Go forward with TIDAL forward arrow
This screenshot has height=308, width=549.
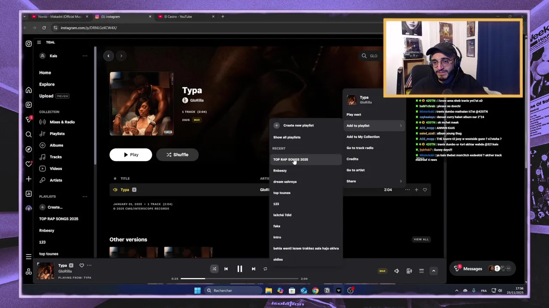[121, 56]
